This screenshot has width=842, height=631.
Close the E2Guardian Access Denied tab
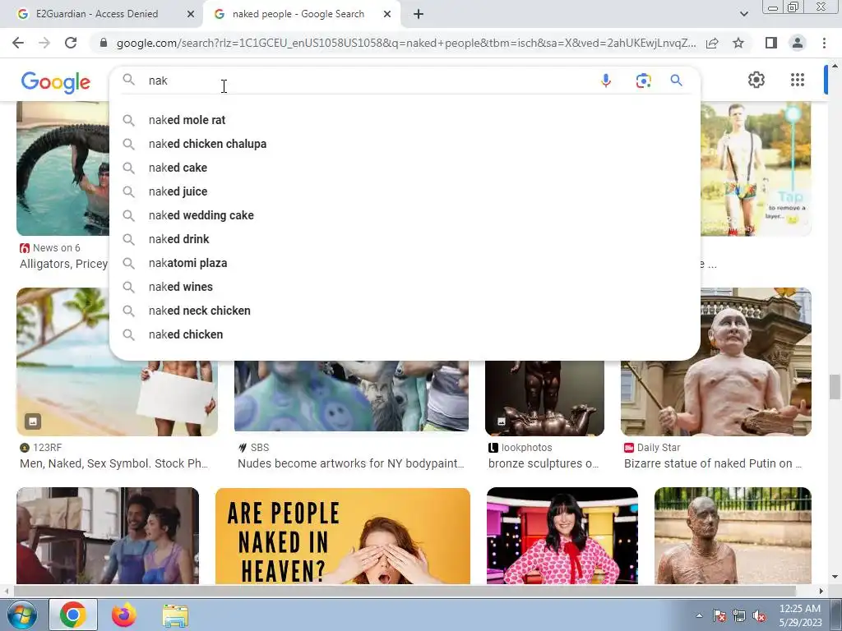pos(191,14)
